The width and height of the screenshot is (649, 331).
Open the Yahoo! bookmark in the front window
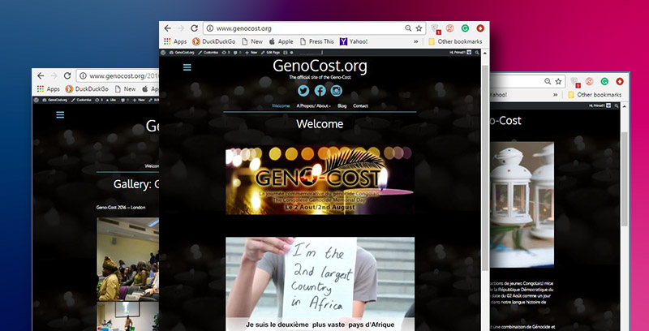(354, 41)
